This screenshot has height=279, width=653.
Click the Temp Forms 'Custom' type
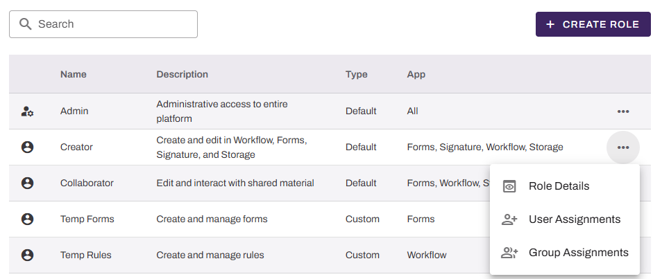[362, 219]
